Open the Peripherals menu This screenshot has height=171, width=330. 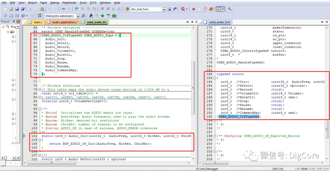tap(70, 3)
